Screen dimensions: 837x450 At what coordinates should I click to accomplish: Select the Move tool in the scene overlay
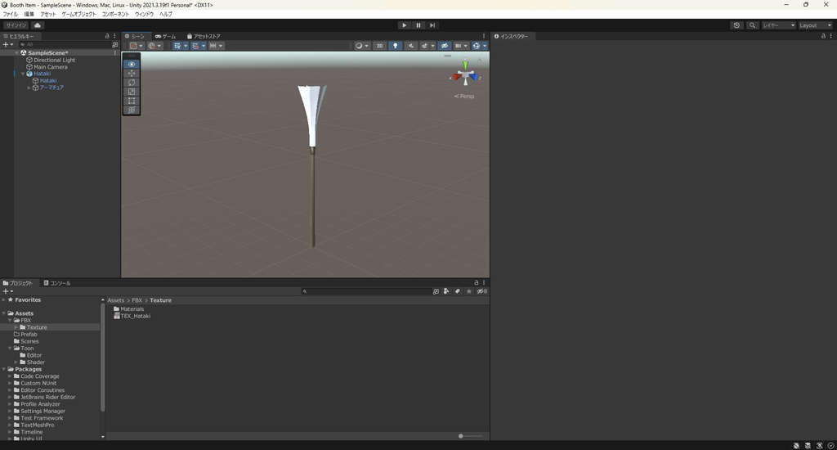coord(132,73)
